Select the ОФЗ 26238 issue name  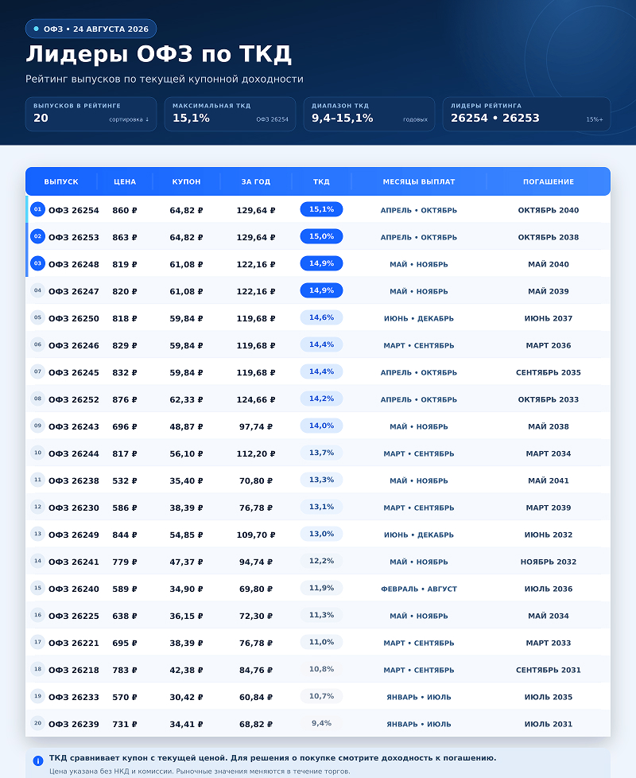[74, 480]
